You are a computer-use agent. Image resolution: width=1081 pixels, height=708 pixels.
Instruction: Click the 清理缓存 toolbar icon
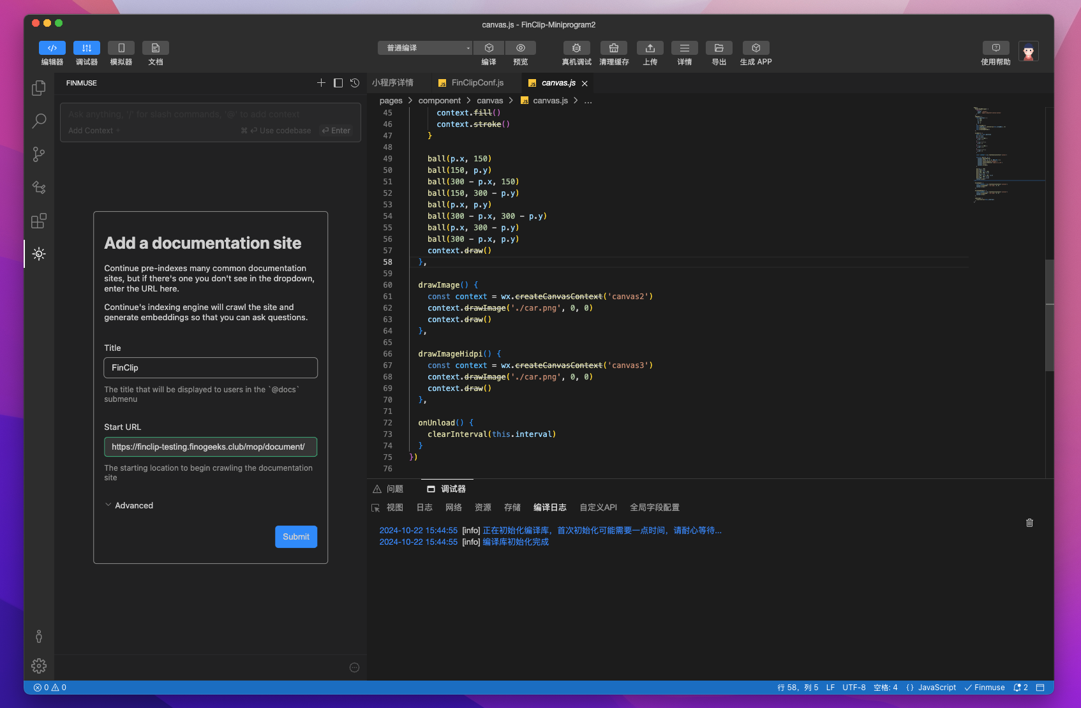point(614,48)
